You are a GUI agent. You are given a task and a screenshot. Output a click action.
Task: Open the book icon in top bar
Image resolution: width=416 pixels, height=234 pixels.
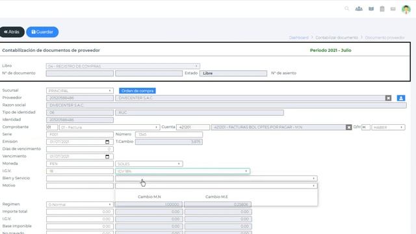371,8
